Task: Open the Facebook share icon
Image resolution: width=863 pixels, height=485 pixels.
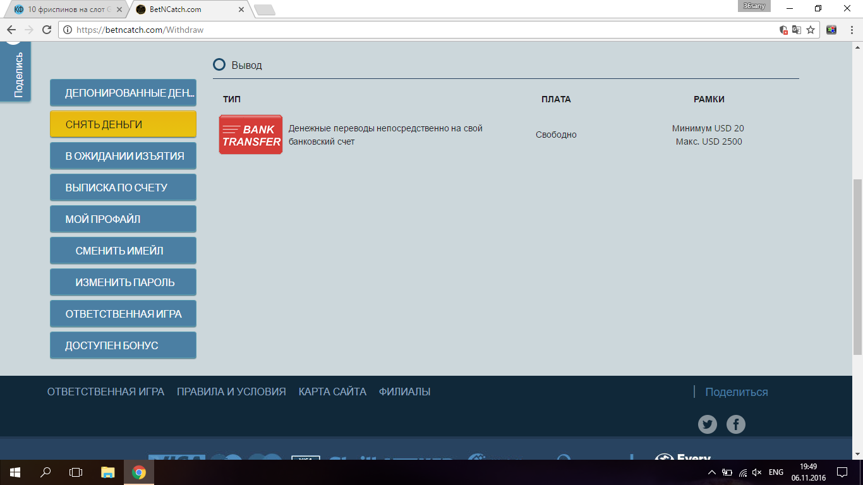Action: coord(736,424)
